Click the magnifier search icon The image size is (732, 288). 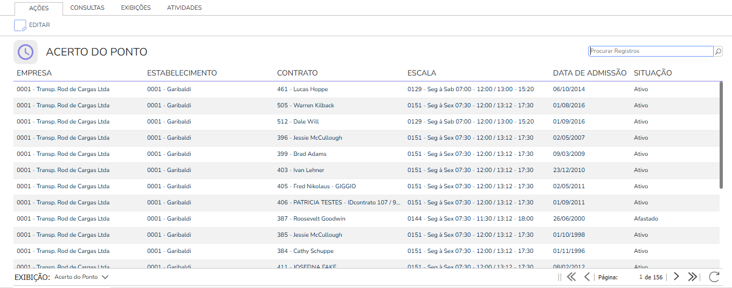tap(718, 51)
